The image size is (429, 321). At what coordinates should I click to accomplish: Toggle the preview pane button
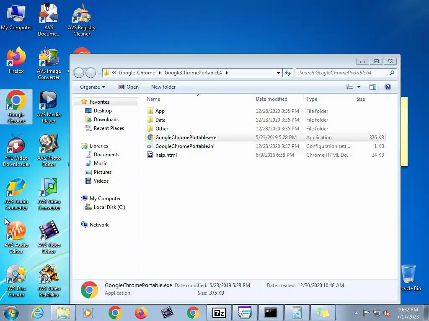(372, 87)
